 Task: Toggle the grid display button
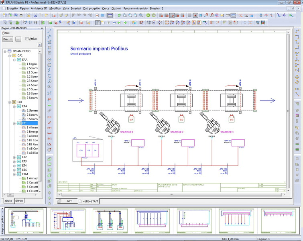point(189,15)
